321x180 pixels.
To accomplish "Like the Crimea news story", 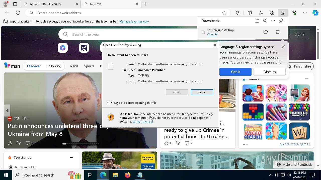I will [168, 143].
